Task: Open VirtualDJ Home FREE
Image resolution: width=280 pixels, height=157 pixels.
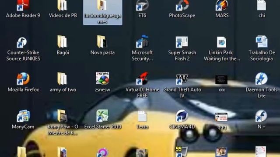Action: tap(142, 85)
